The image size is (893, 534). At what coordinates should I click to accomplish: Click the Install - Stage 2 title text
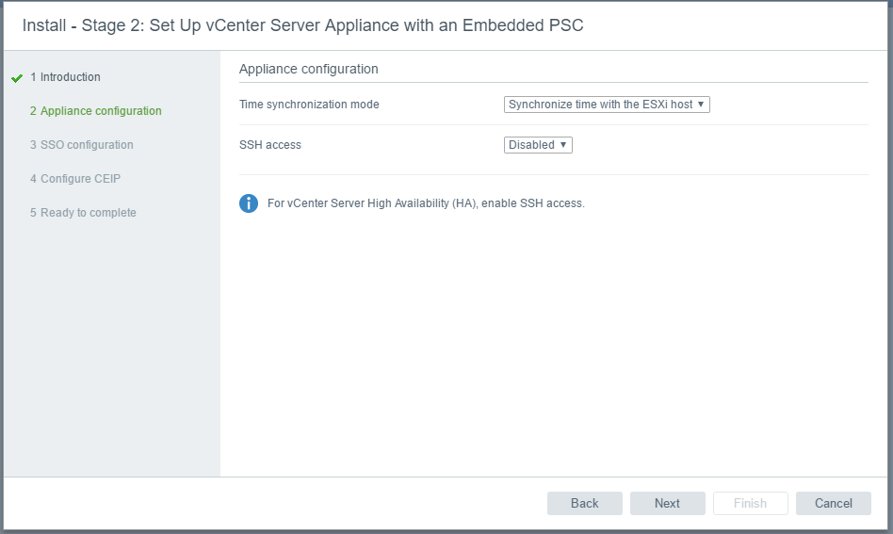[x=303, y=25]
